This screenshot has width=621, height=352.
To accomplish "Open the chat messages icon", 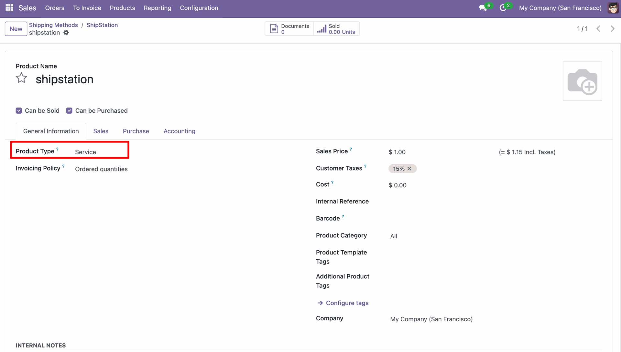I will pyautogui.click(x=483, y=8).
